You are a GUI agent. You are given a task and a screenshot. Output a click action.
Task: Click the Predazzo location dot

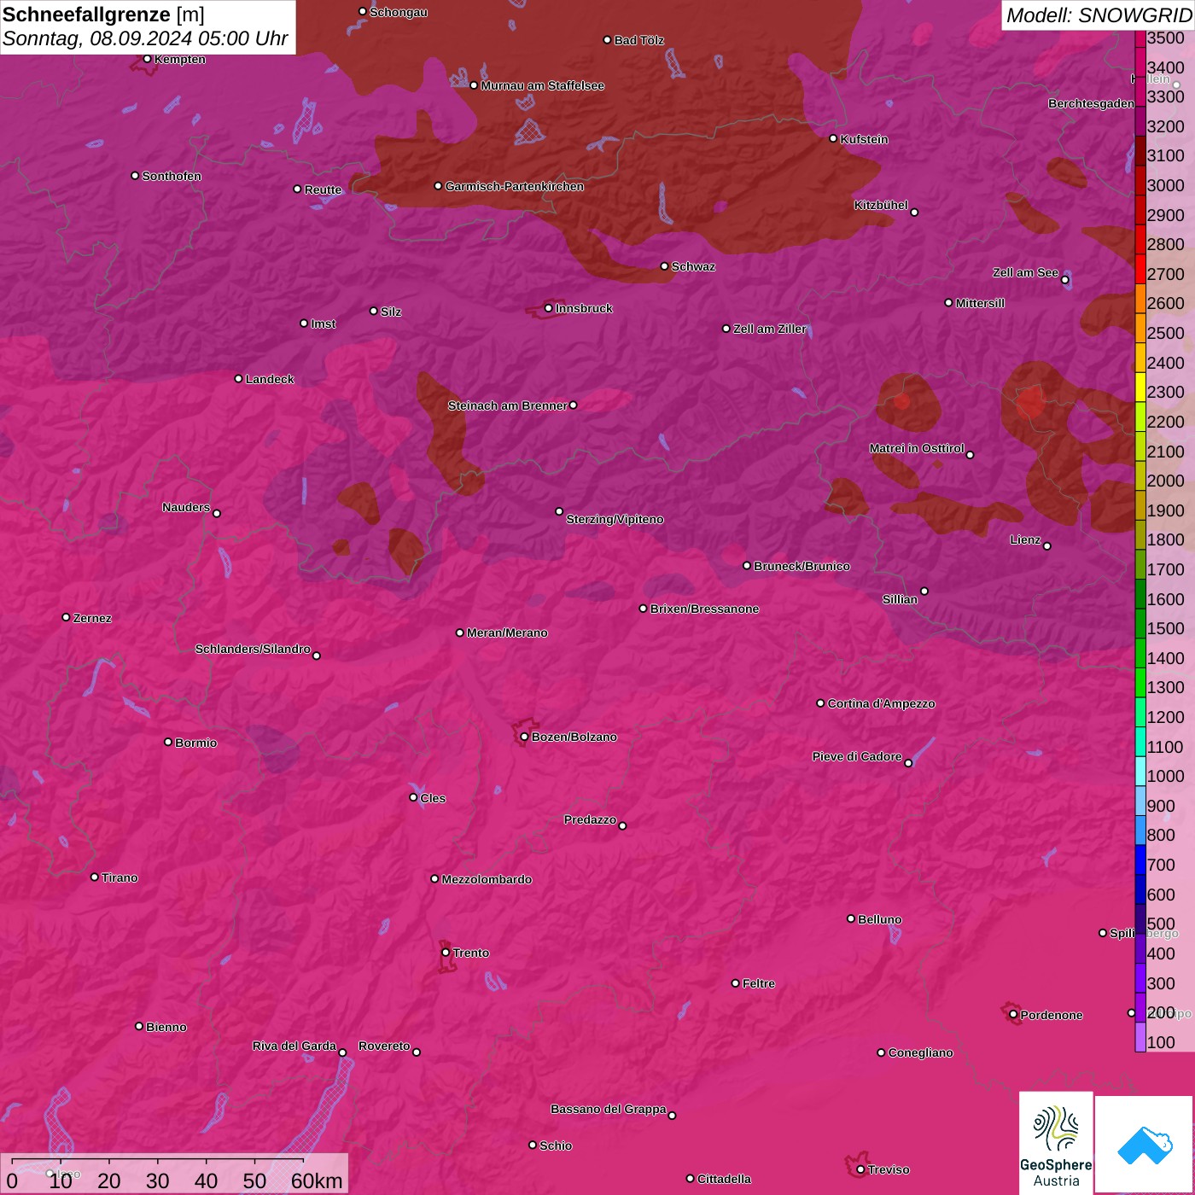click(x=622, y=825)
